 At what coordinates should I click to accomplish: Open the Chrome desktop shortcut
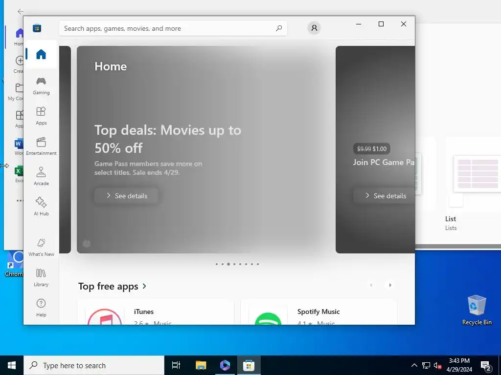coord(13,264)
